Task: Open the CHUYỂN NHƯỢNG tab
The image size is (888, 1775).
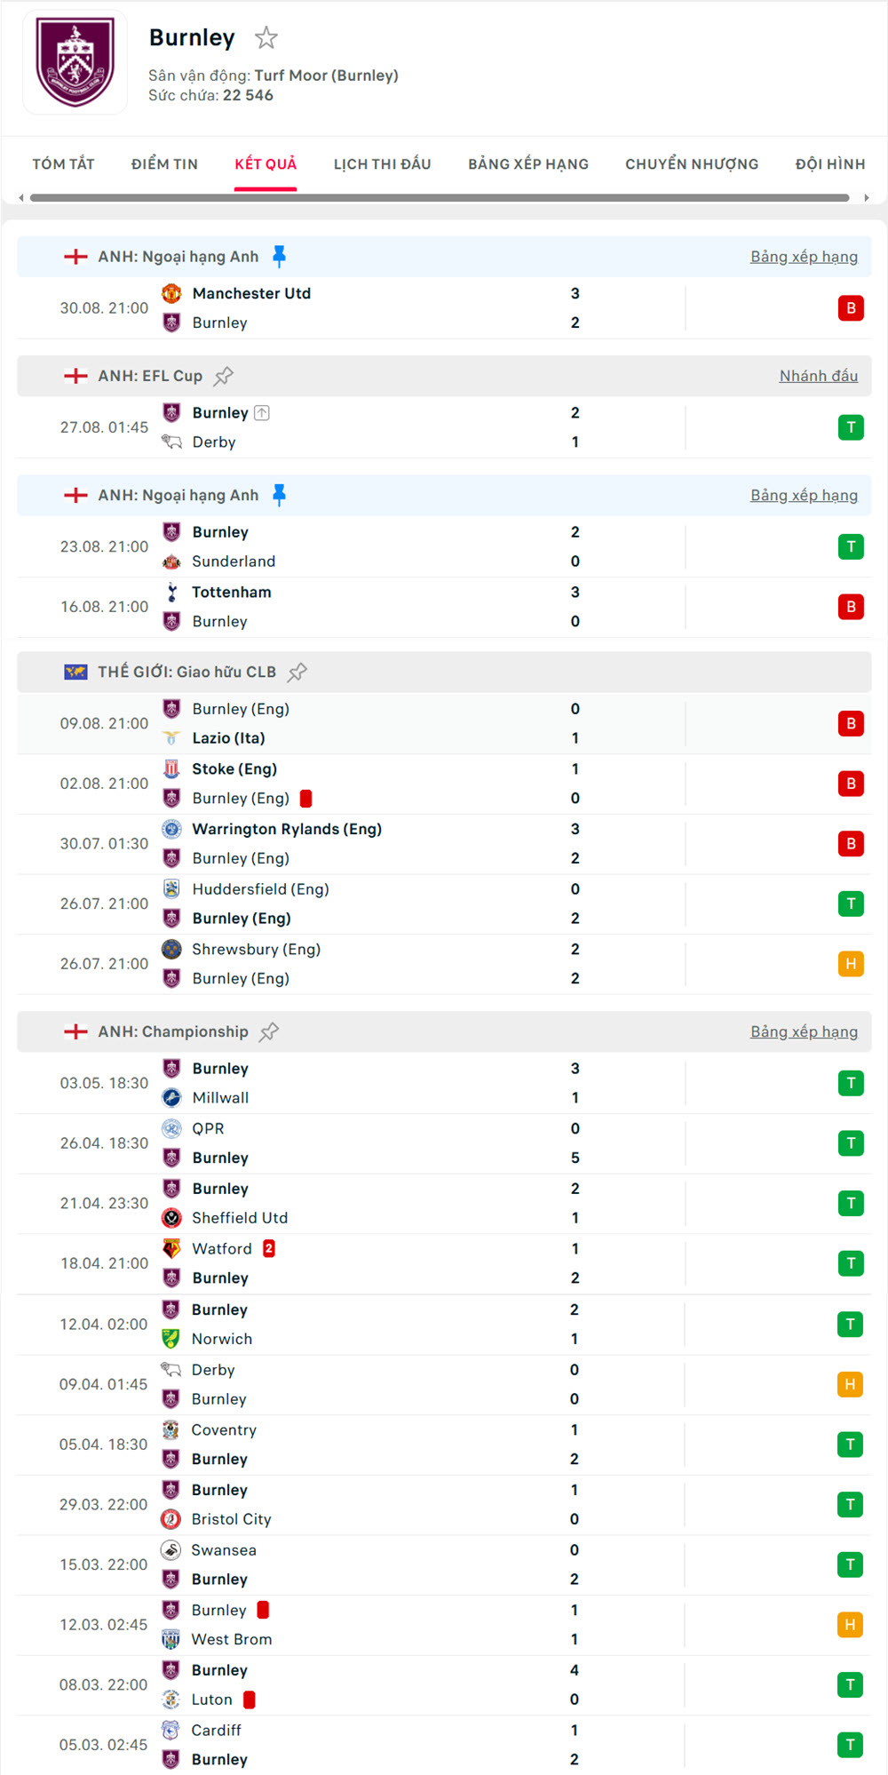Action: (x=692, y=164)
